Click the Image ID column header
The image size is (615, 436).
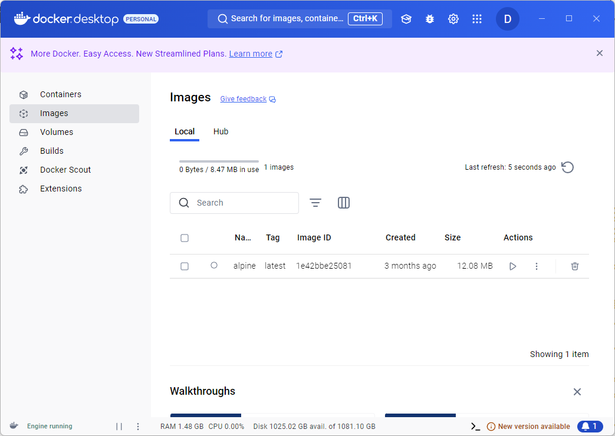pyautogui.click(x=314, y=237)
